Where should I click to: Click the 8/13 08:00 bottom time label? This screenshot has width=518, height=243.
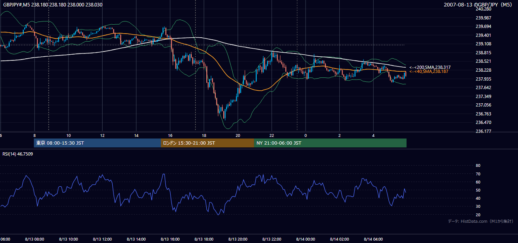click(x=34, y=239)
